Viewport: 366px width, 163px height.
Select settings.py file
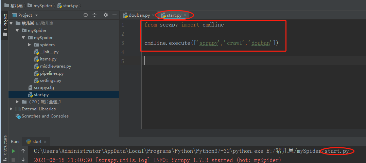(48, 80)
